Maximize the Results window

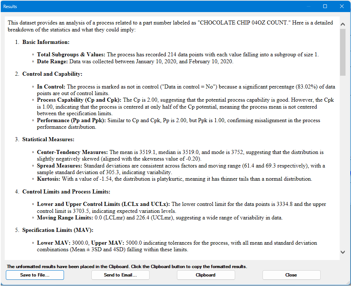tap(325, 6)
